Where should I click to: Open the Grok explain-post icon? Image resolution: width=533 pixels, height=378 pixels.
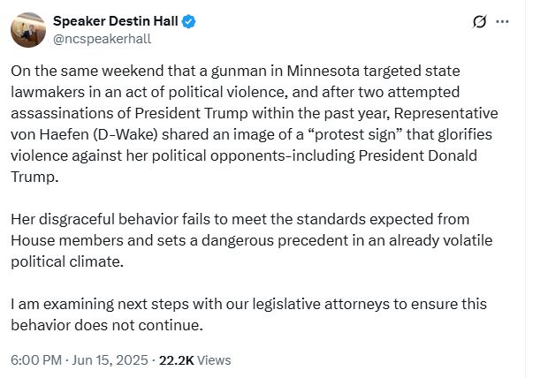coord(480,22)
